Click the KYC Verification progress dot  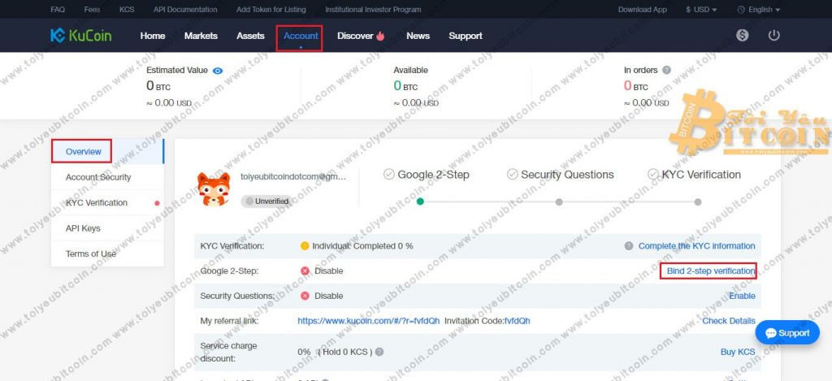pyautogui.click(x=698, y=202)
